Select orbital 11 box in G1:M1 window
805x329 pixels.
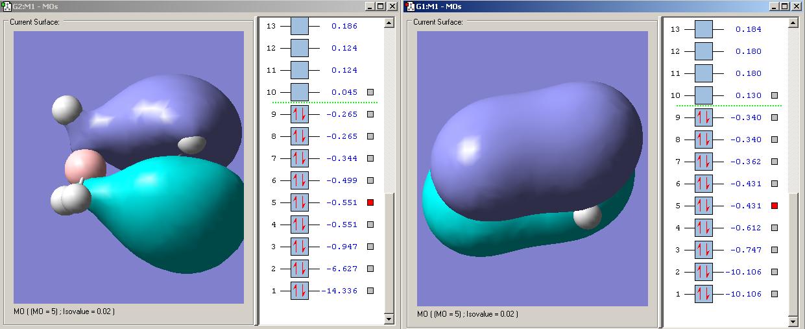[x=704, y=73]
